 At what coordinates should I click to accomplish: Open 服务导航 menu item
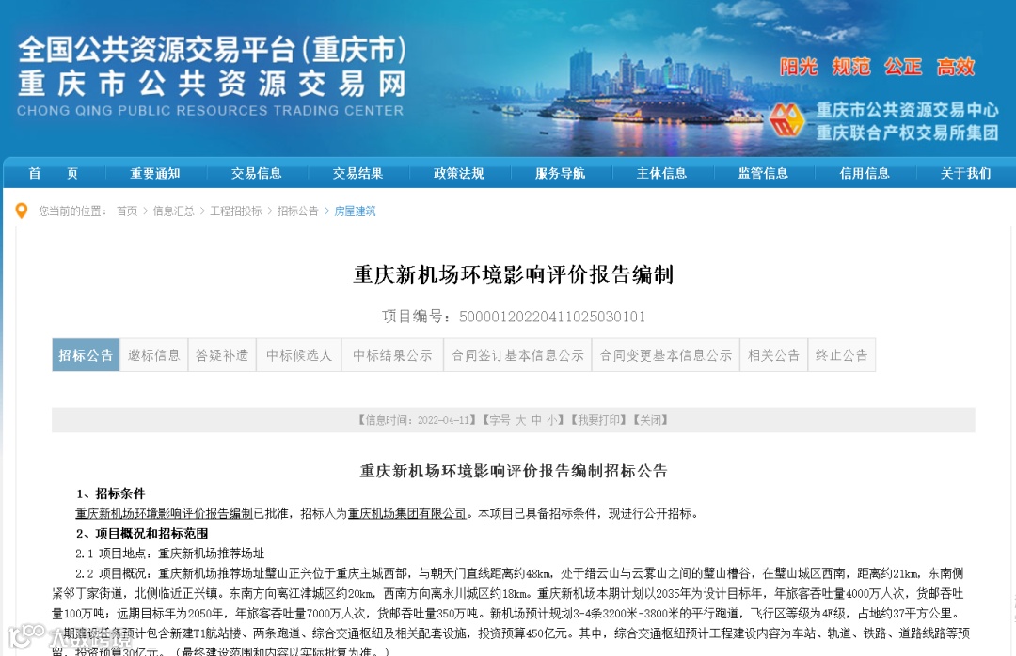(x=561, y=174)
